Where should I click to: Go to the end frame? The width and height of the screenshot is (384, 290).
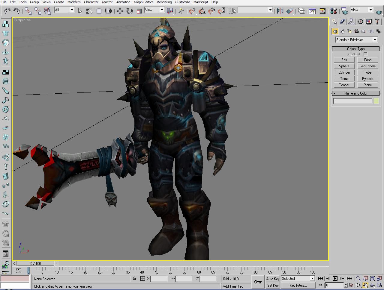tap(349, 278)
